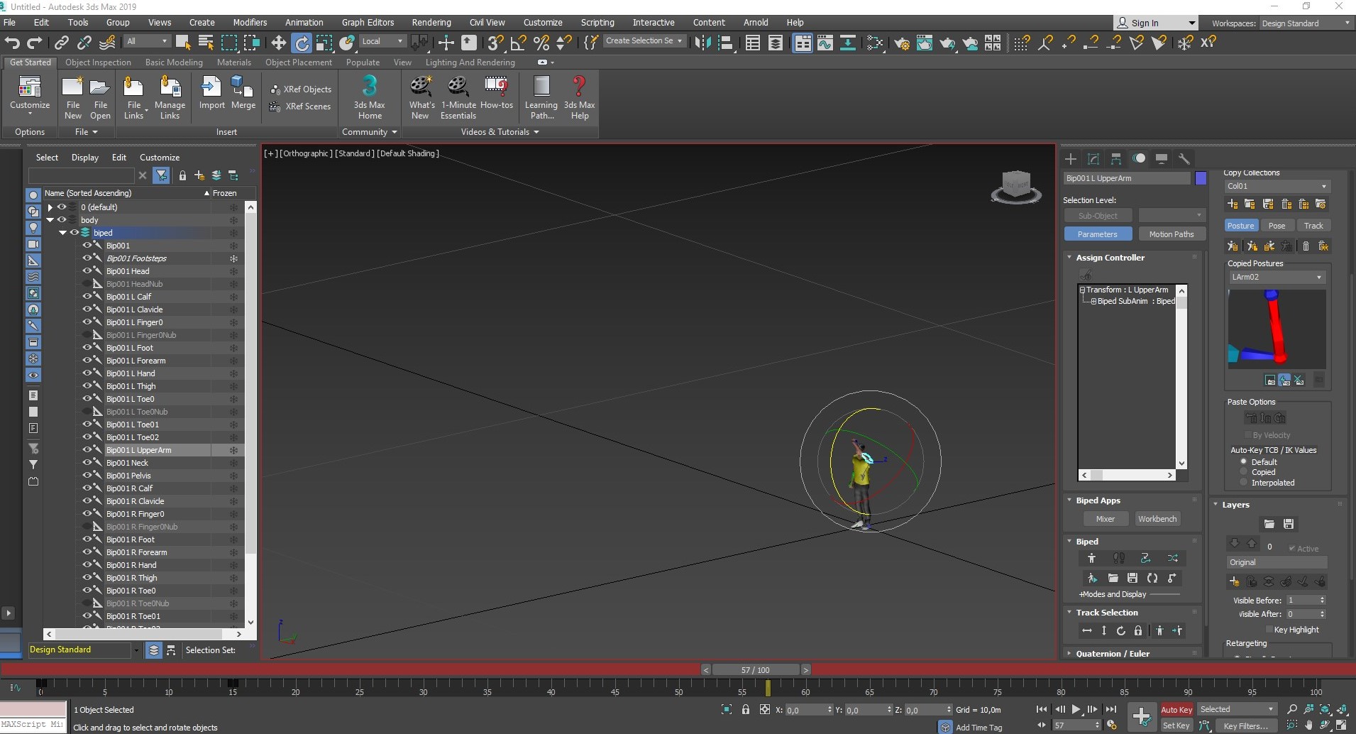Open the Rendering menu
This screenshot has width=1356, height=734.
[431, 23]
